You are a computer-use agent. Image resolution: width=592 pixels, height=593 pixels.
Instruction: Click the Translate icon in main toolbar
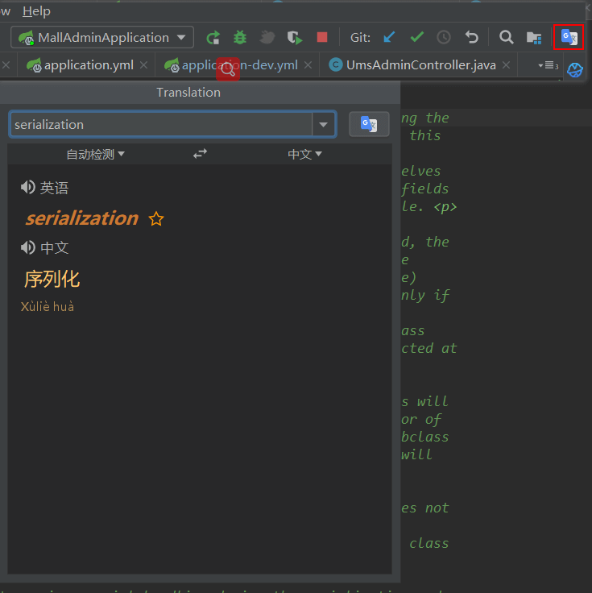tap(569, 37)
